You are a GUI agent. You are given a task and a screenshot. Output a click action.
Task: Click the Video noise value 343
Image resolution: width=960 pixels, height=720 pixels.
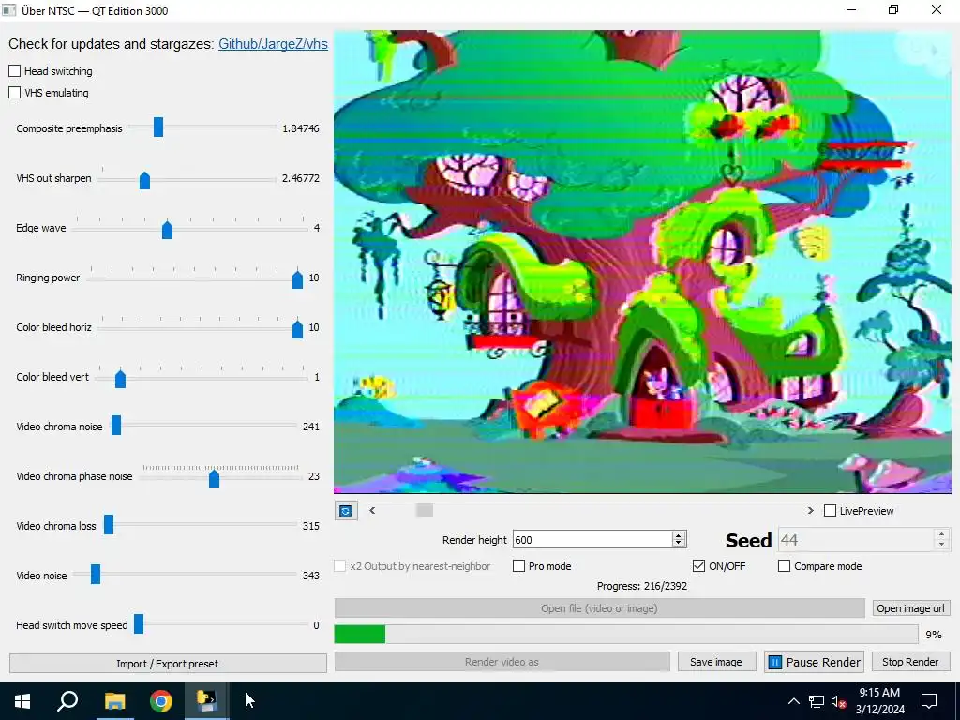(311, 576)
